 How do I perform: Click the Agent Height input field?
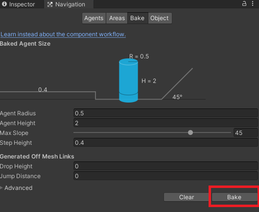pos(165,123)
